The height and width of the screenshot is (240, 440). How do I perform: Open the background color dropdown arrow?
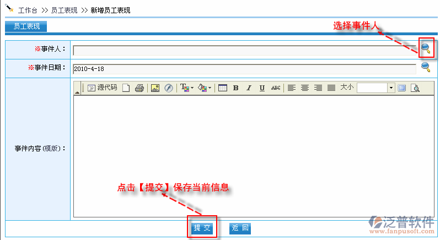pos(210,88)
